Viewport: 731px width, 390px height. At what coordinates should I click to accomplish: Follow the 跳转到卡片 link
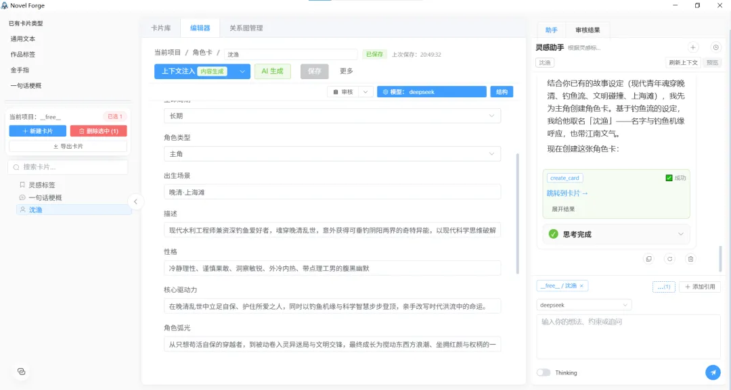pos(567,193)
